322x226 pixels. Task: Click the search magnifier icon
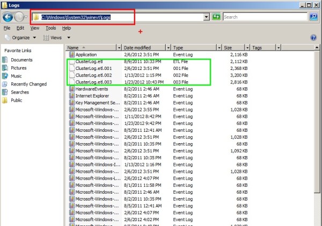[314, 17]
